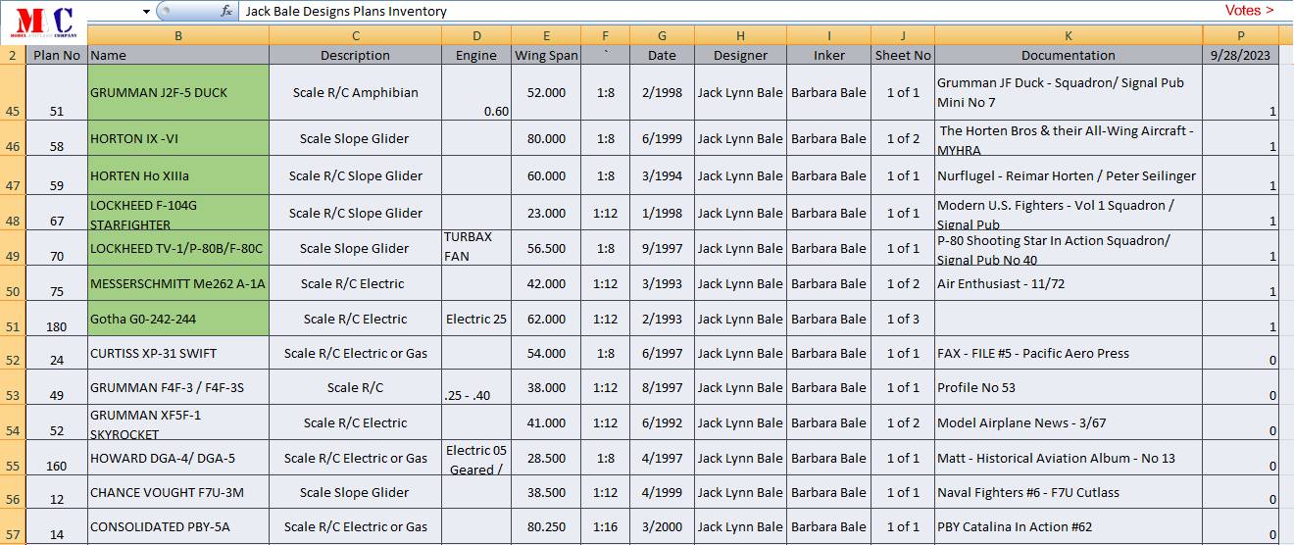1294x545 pixels.
Task: Select column H header
Action: (740, 35)
